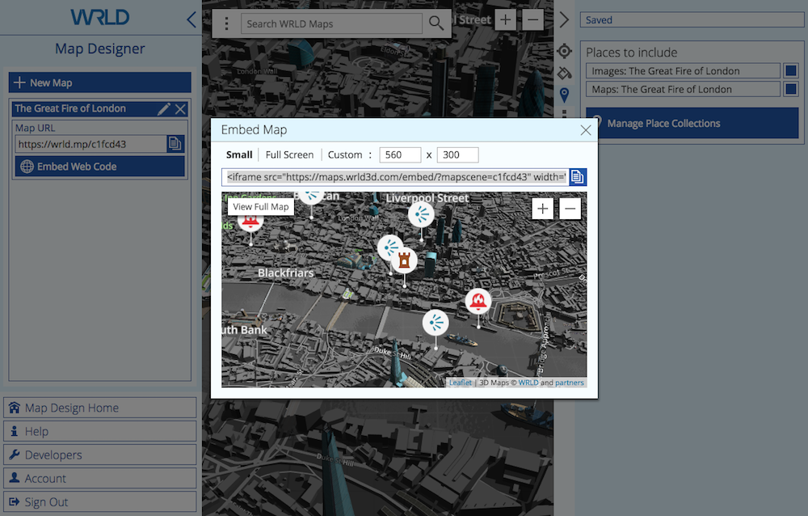Toggle Maps: The Great Fire of London checkbox

pyautogui.click(x=791, y=89)
